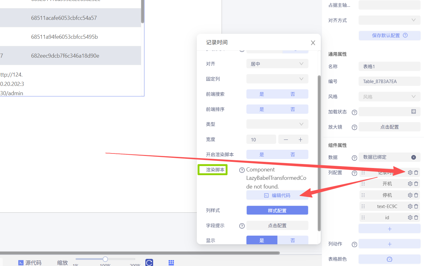Click help icon next to 渲染脚本
Screen dimensions: 424x266
pos(242,170)
